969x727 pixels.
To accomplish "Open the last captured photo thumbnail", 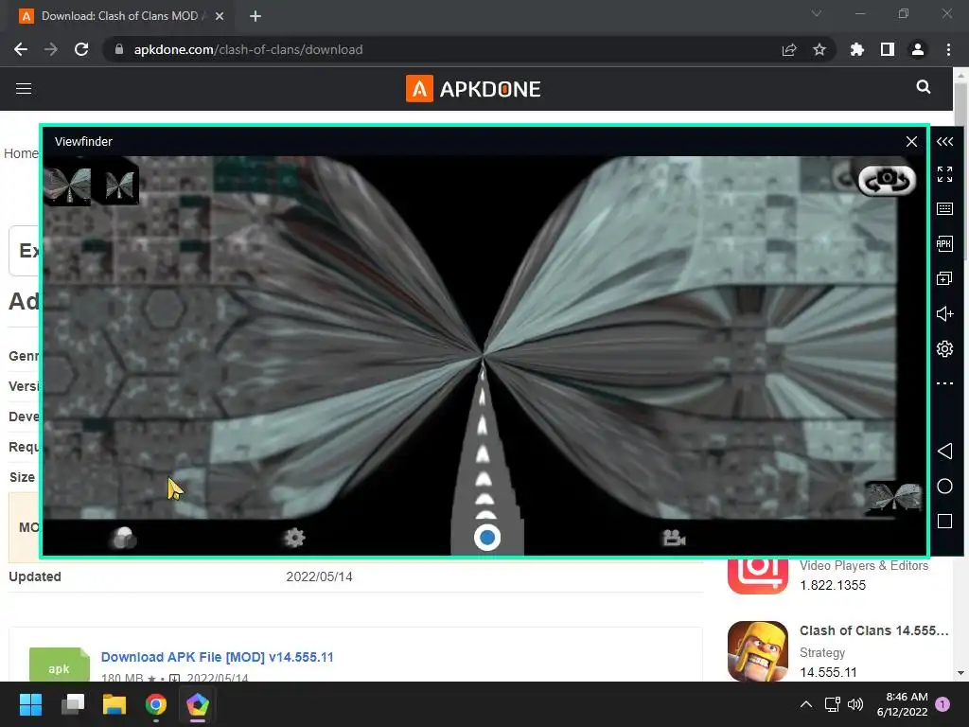I will [x=893, y=498].
